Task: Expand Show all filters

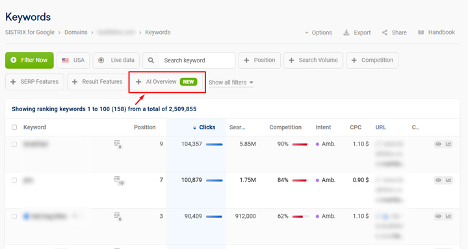Action: click(x=231, y=83)
